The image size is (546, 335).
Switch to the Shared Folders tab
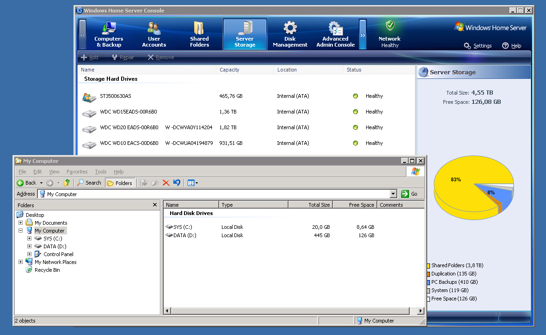pyautogui.click(x=199, y=35)
